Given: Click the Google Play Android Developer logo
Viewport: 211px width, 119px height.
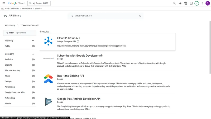Looking at the screenshot, I should tap(48, 102).
